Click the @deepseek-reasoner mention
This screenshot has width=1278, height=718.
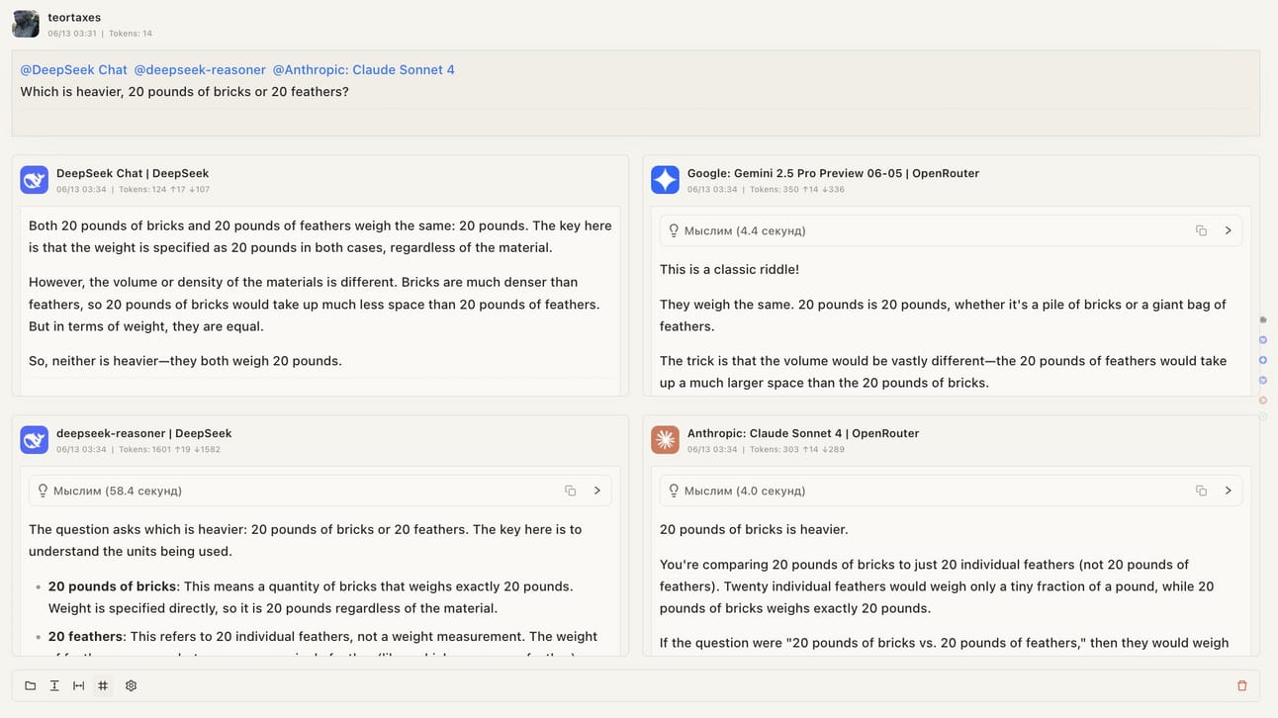pyautogui.click(x=200, y=70)
